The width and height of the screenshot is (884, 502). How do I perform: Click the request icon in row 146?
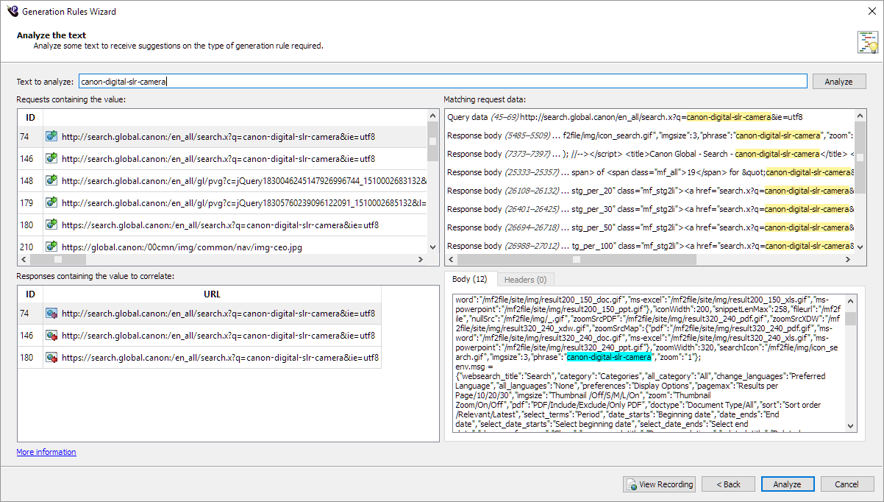(51, 158)
